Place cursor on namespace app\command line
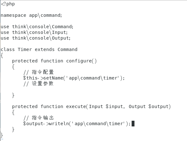Image resolution: width=187 pixels, height=141 pixels. pos(31,16)
